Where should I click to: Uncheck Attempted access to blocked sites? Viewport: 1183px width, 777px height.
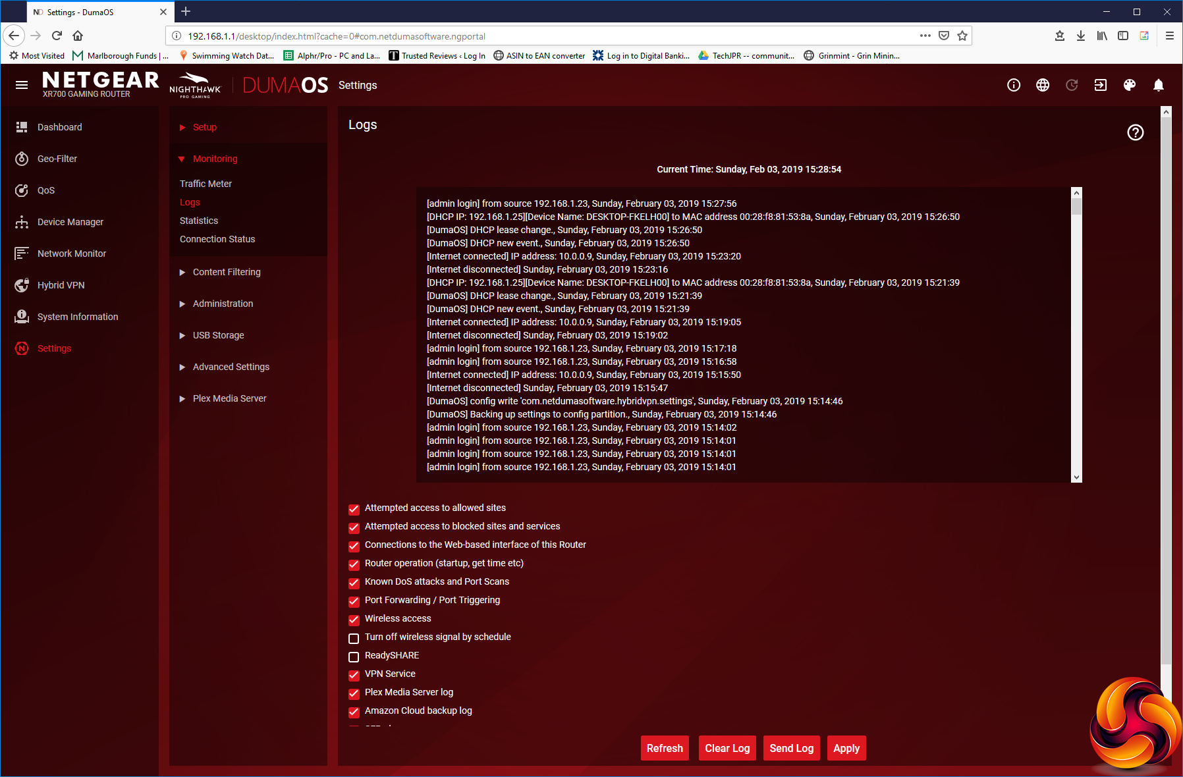point(354,527)
